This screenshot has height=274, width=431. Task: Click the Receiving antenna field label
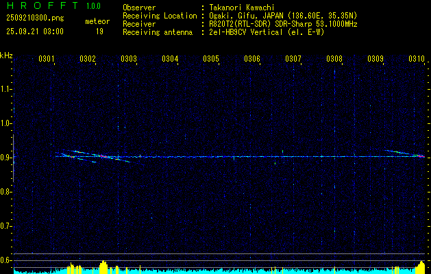[x=158, y=32]
